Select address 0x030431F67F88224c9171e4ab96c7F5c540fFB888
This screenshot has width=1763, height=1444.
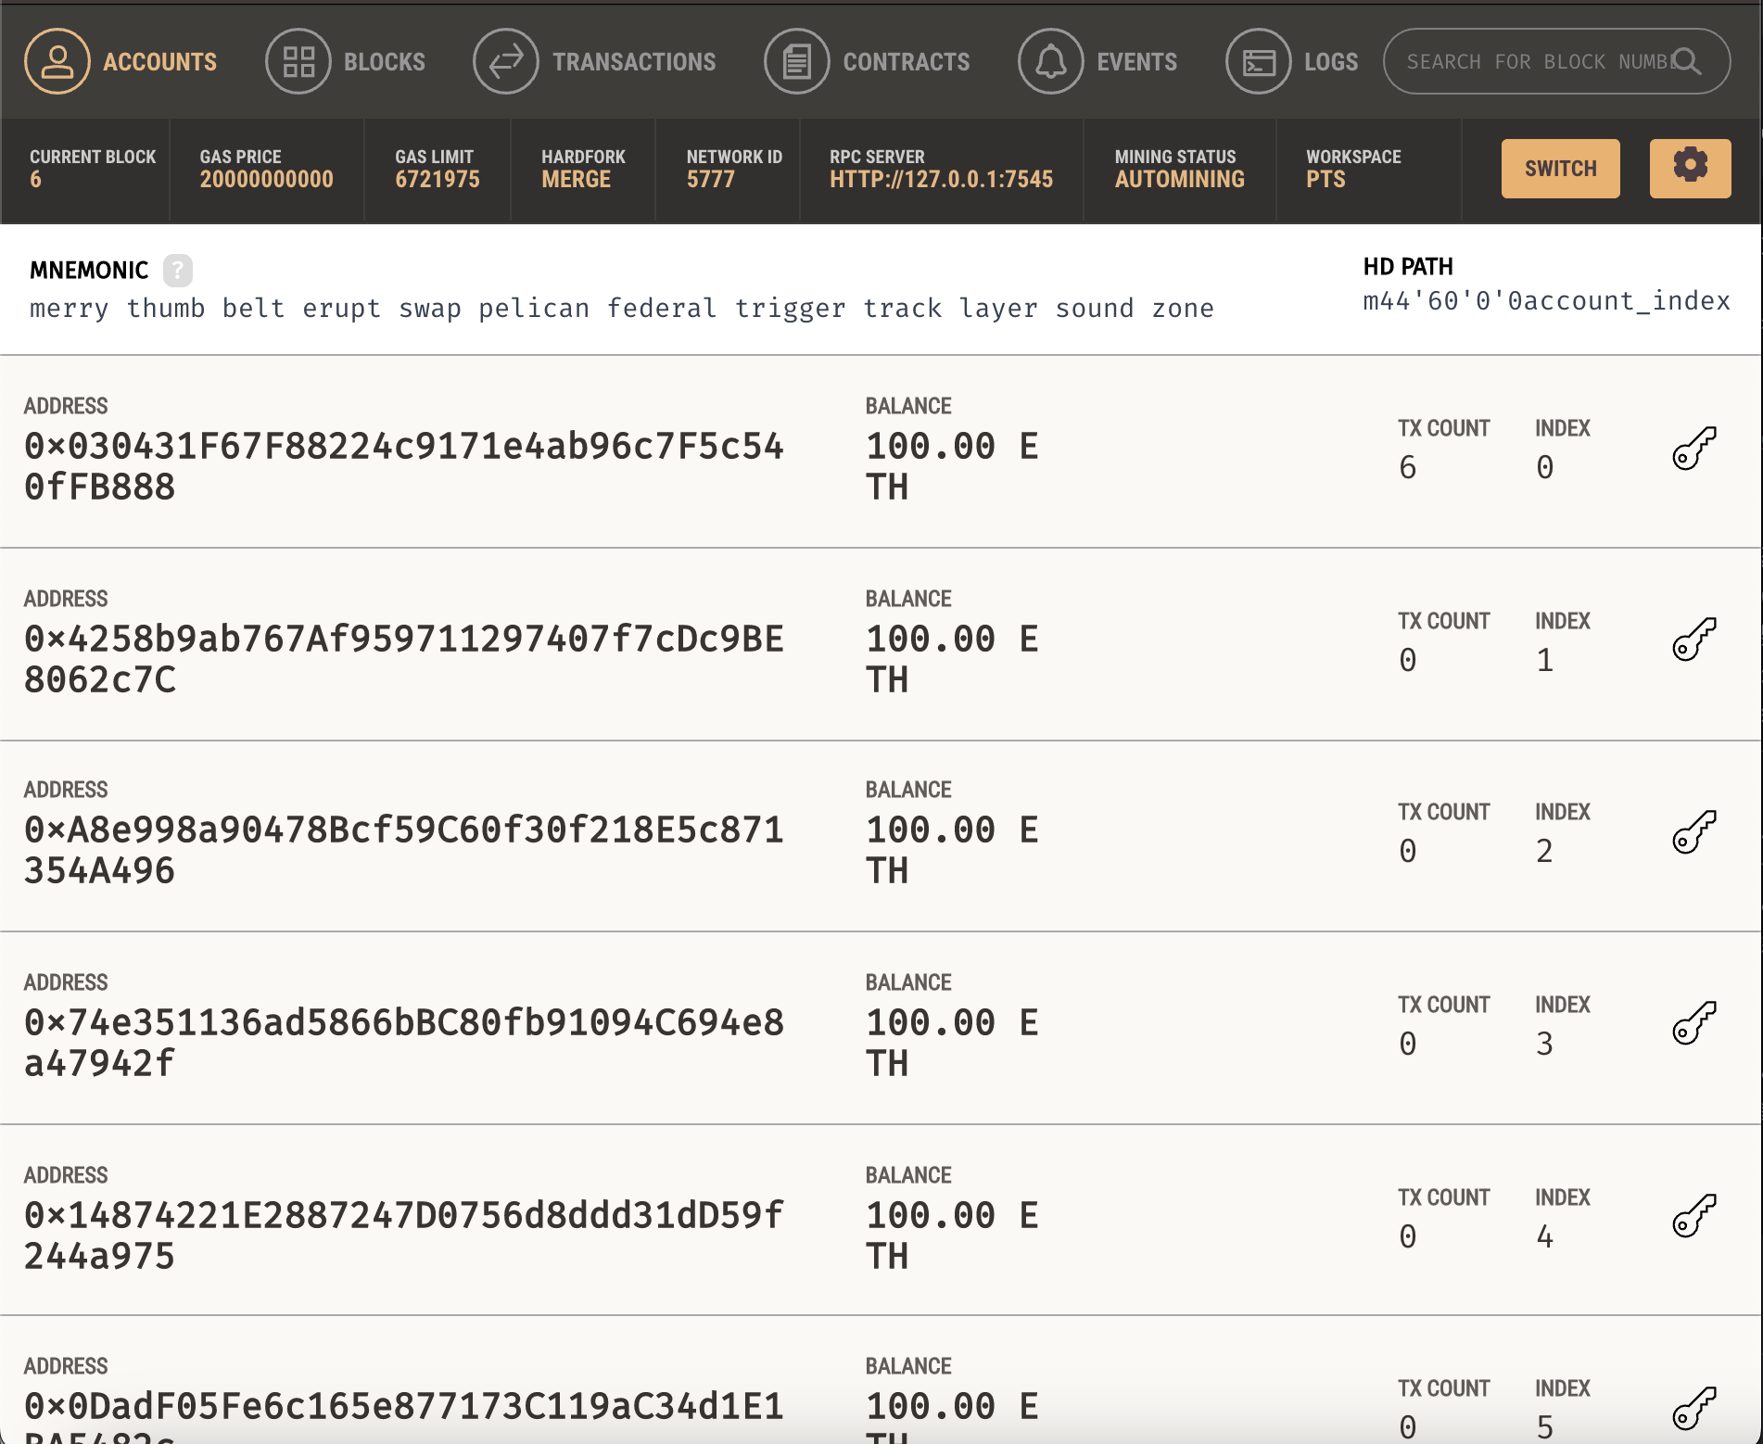point(404,466)
